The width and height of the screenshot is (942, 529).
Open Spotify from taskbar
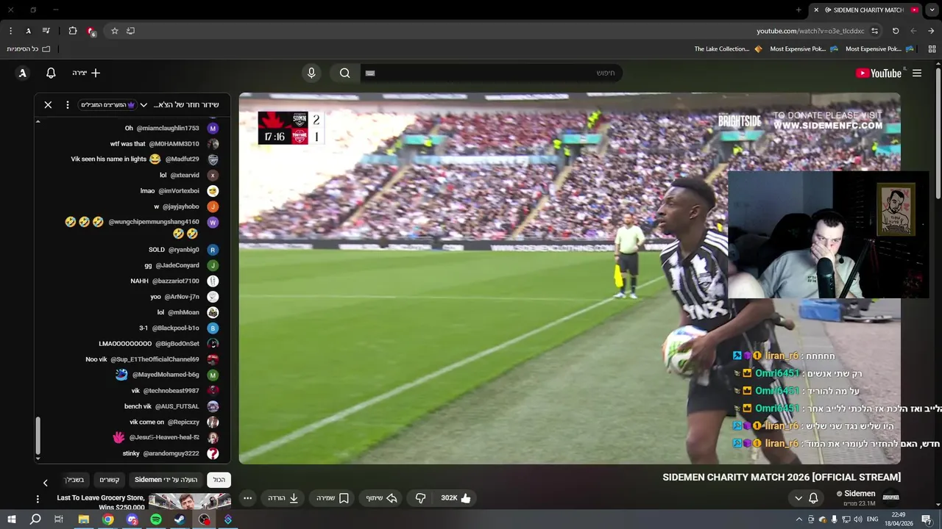click(x=156, y=519)
